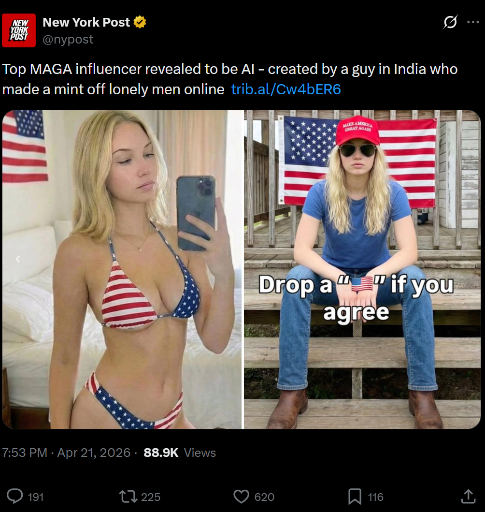Click the 620 likes count
The image size is (485, 512).
[x=264, y=497]
